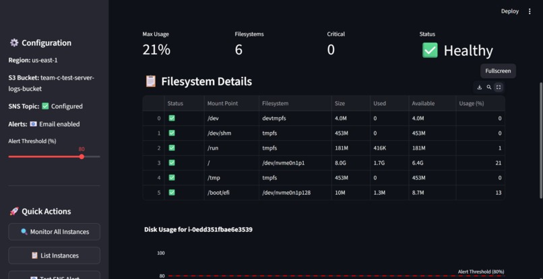
Task: Click the Filesystem Details clipboard icon
Action: tap(151, 82)
